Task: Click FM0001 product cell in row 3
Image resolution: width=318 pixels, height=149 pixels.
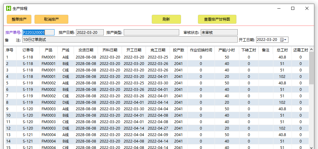Action: point(48,70)
